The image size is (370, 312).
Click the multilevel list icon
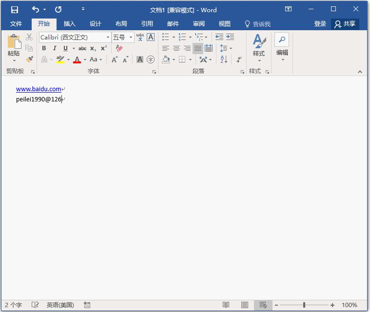pyautogui.click(x=199, y=37)
